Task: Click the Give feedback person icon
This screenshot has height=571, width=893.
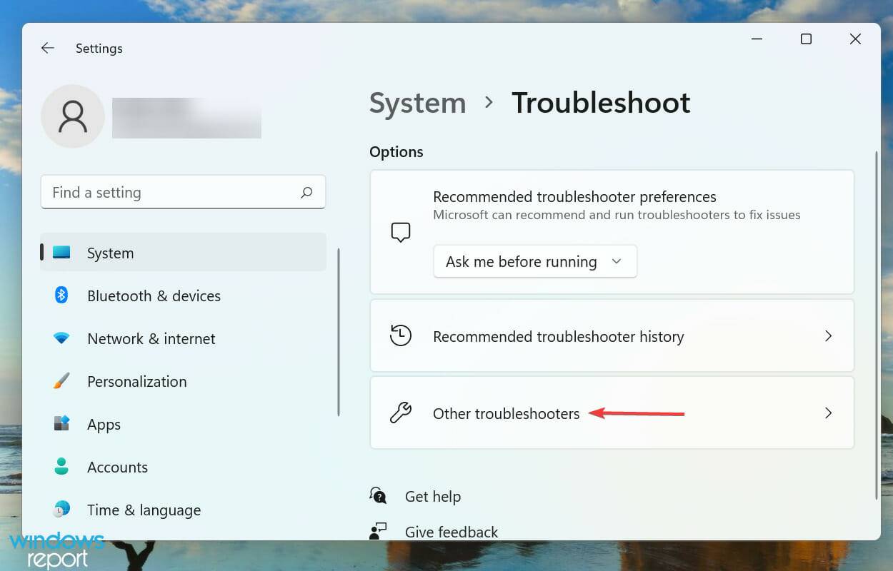Action: (x=378, y=530)
